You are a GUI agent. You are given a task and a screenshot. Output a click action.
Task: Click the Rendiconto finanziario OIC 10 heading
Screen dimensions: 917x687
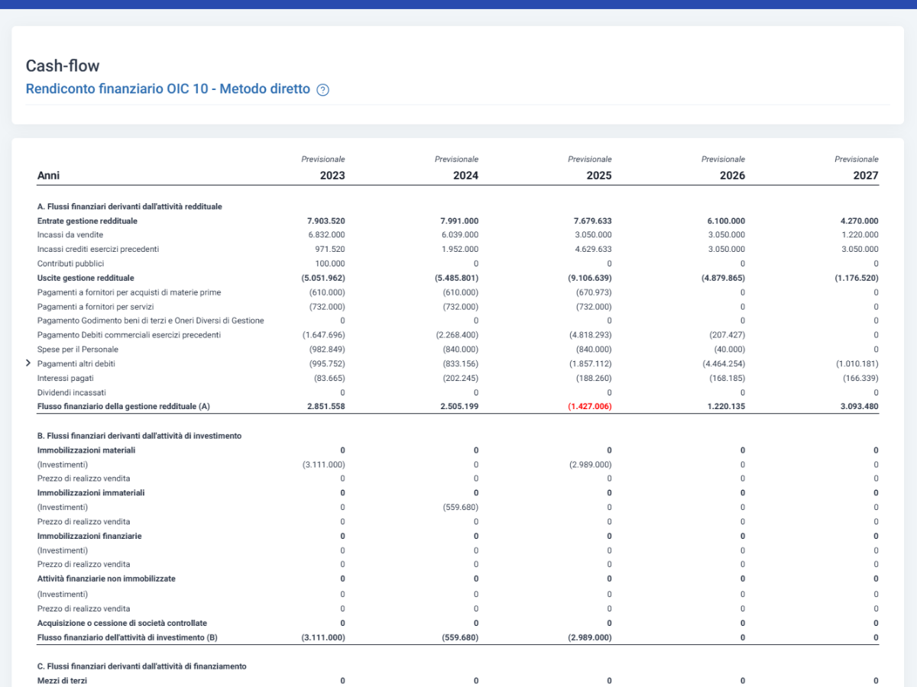click(x=168, y=89)
